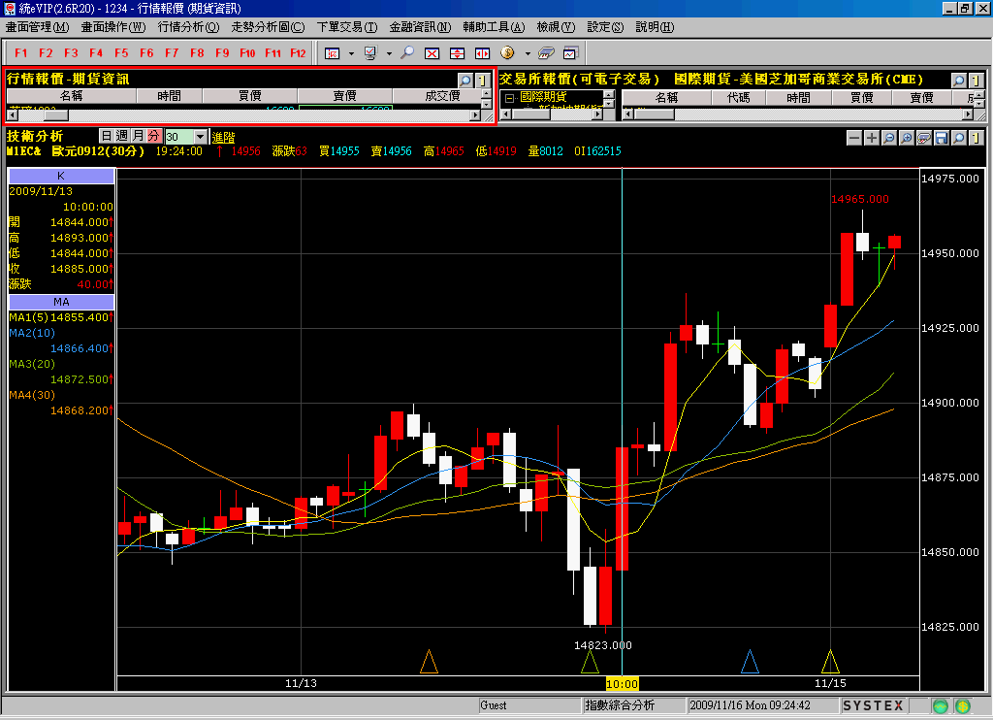Viewport: 993px width, 720px height.
Task: Select 週 (weekly) period toggle
Action: pos(121,136)
